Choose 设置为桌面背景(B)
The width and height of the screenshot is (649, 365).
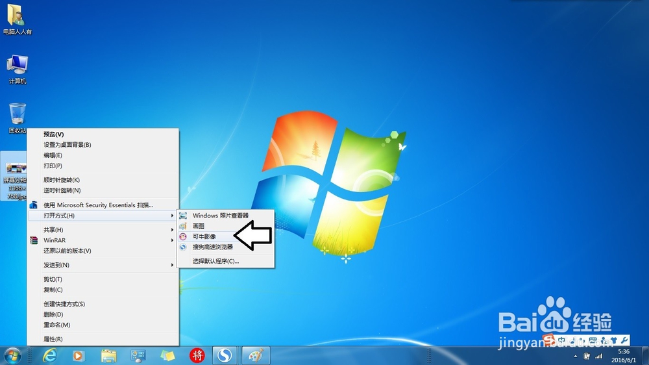pos(103,145)
